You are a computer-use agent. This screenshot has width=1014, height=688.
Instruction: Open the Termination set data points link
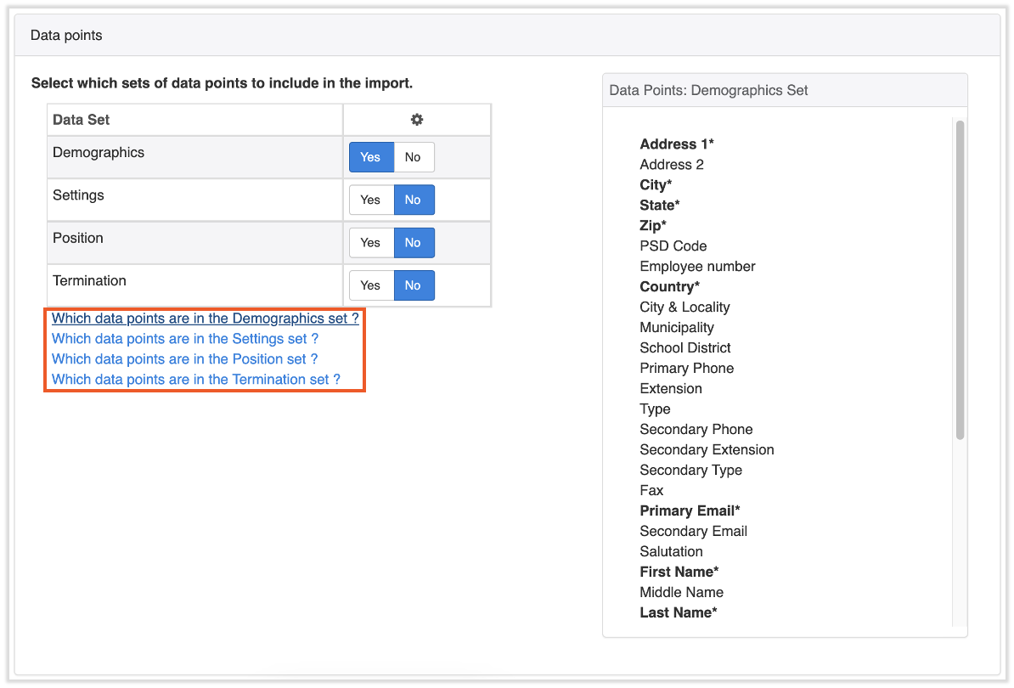[195, 380]
